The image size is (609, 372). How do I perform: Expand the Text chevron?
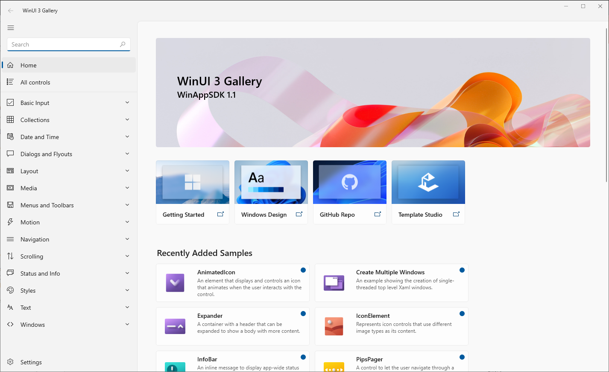(127, 307)
